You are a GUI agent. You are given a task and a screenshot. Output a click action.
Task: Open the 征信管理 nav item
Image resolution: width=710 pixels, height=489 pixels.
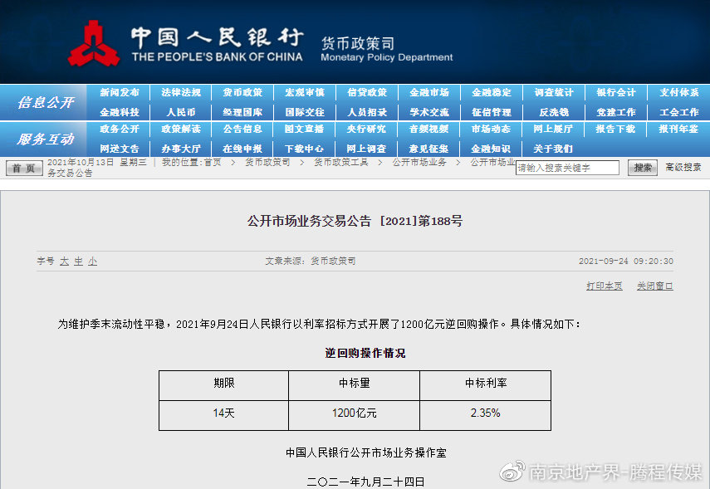pyautogui.click(x=492, y=112)
